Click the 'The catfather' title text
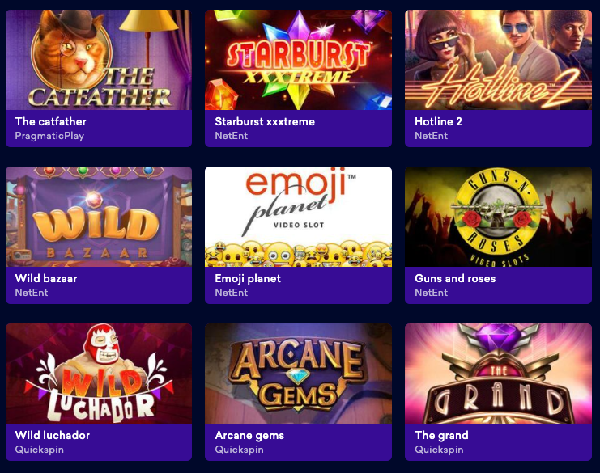The width and height of the screenshot is (600, 473). point(50,121)
